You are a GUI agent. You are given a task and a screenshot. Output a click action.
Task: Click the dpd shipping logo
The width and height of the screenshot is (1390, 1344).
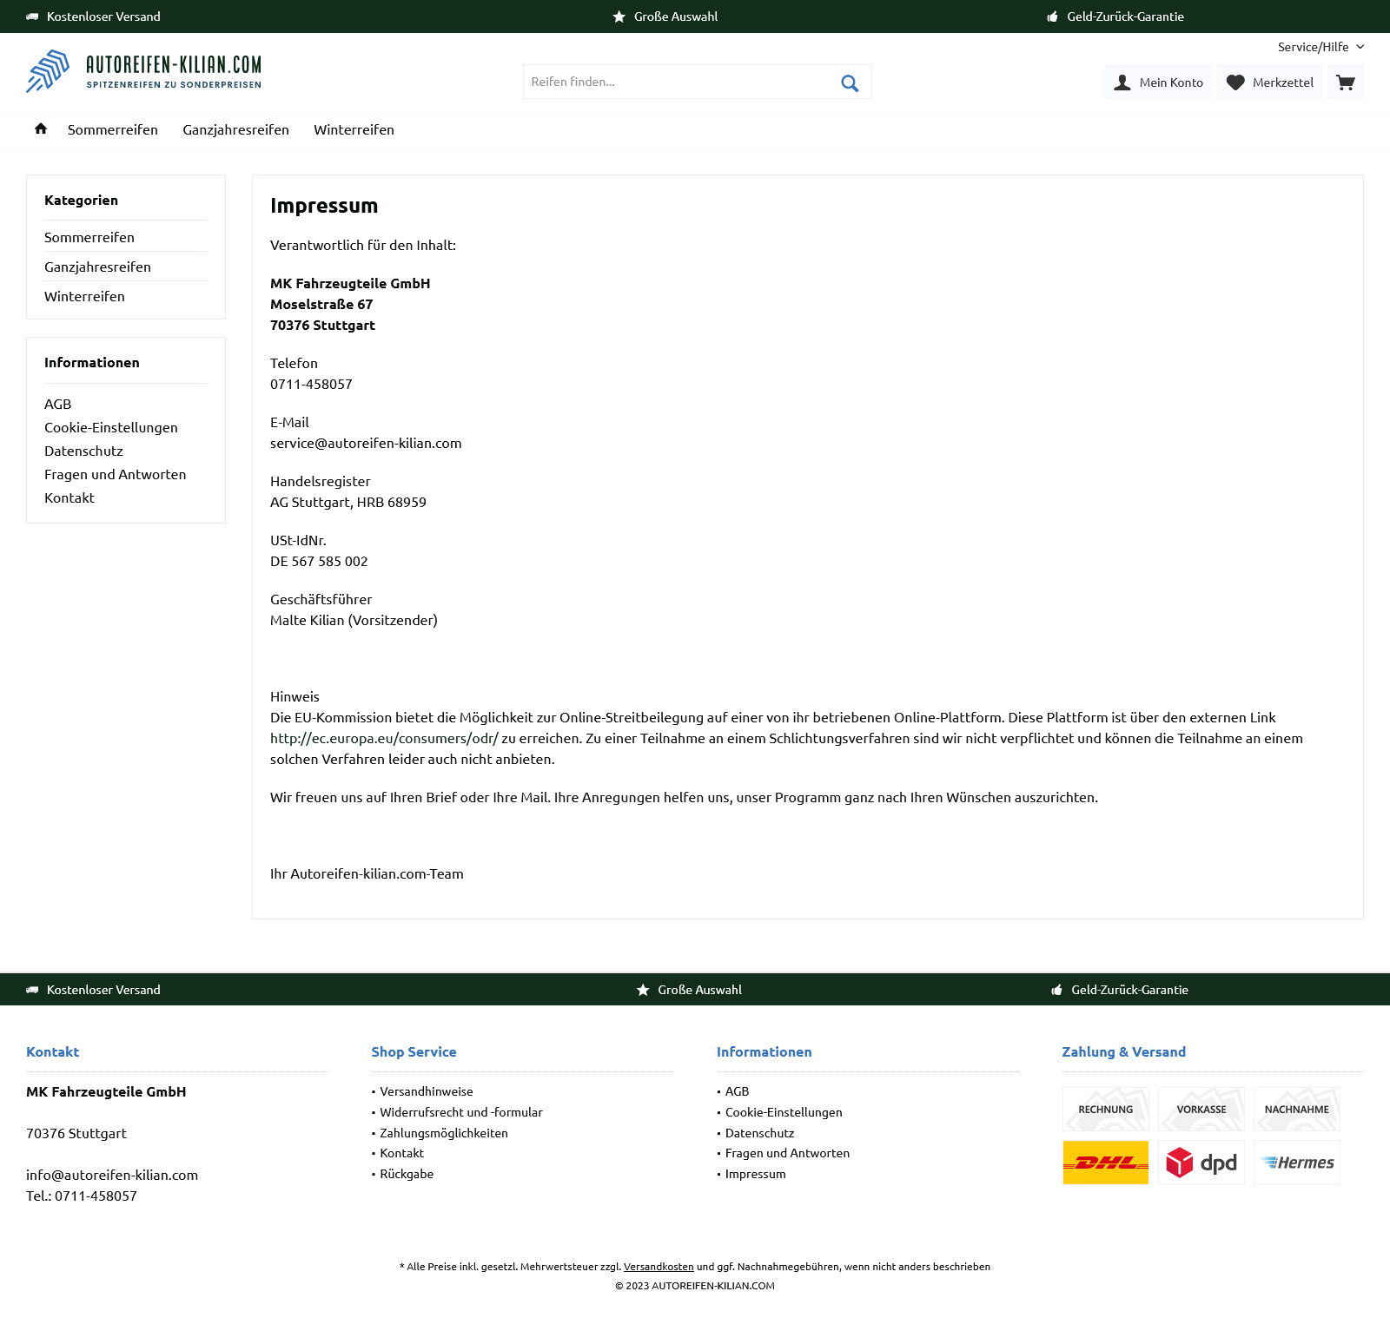click(1201, 1163)
